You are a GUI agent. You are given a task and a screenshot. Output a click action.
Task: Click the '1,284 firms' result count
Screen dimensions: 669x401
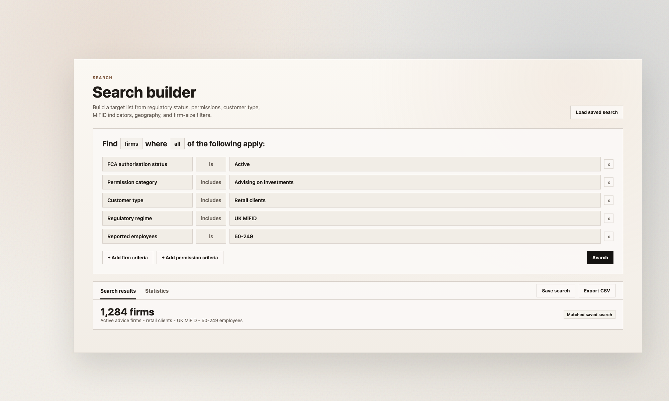(127, 312)
